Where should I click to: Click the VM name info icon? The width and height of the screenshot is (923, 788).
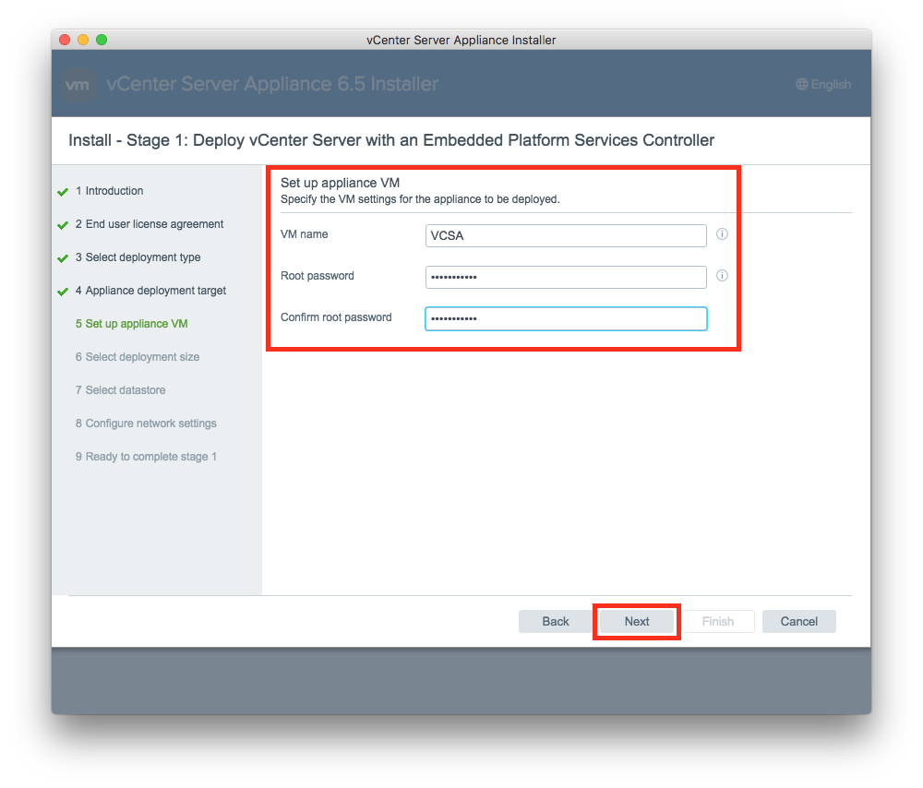tap(722, 234)
